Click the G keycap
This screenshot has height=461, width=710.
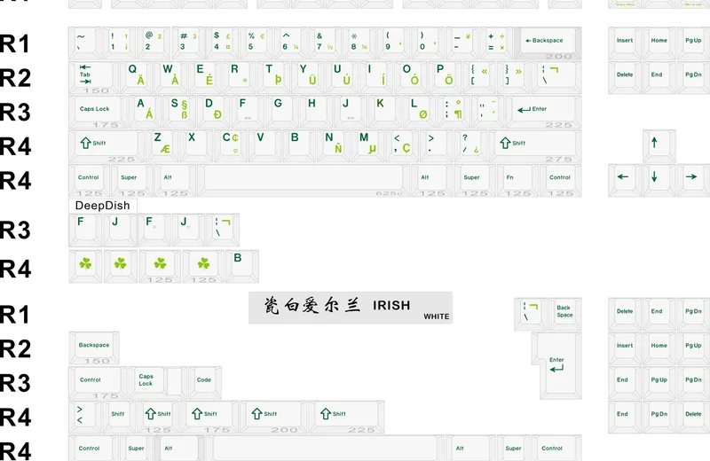coord(282,112)
